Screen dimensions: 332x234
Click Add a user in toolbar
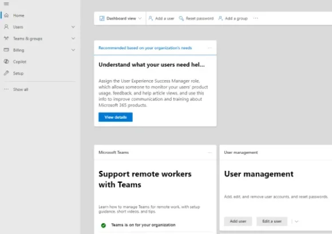point(161,18)
